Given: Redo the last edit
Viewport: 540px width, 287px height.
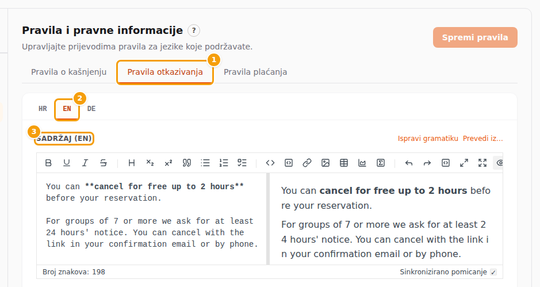Looking at the screenshot, I should [427, 163].
